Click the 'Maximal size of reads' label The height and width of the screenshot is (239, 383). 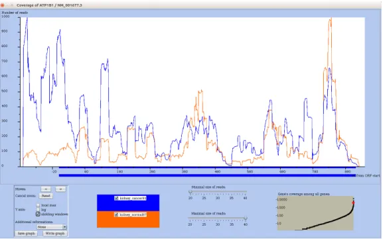pos(208,213)
